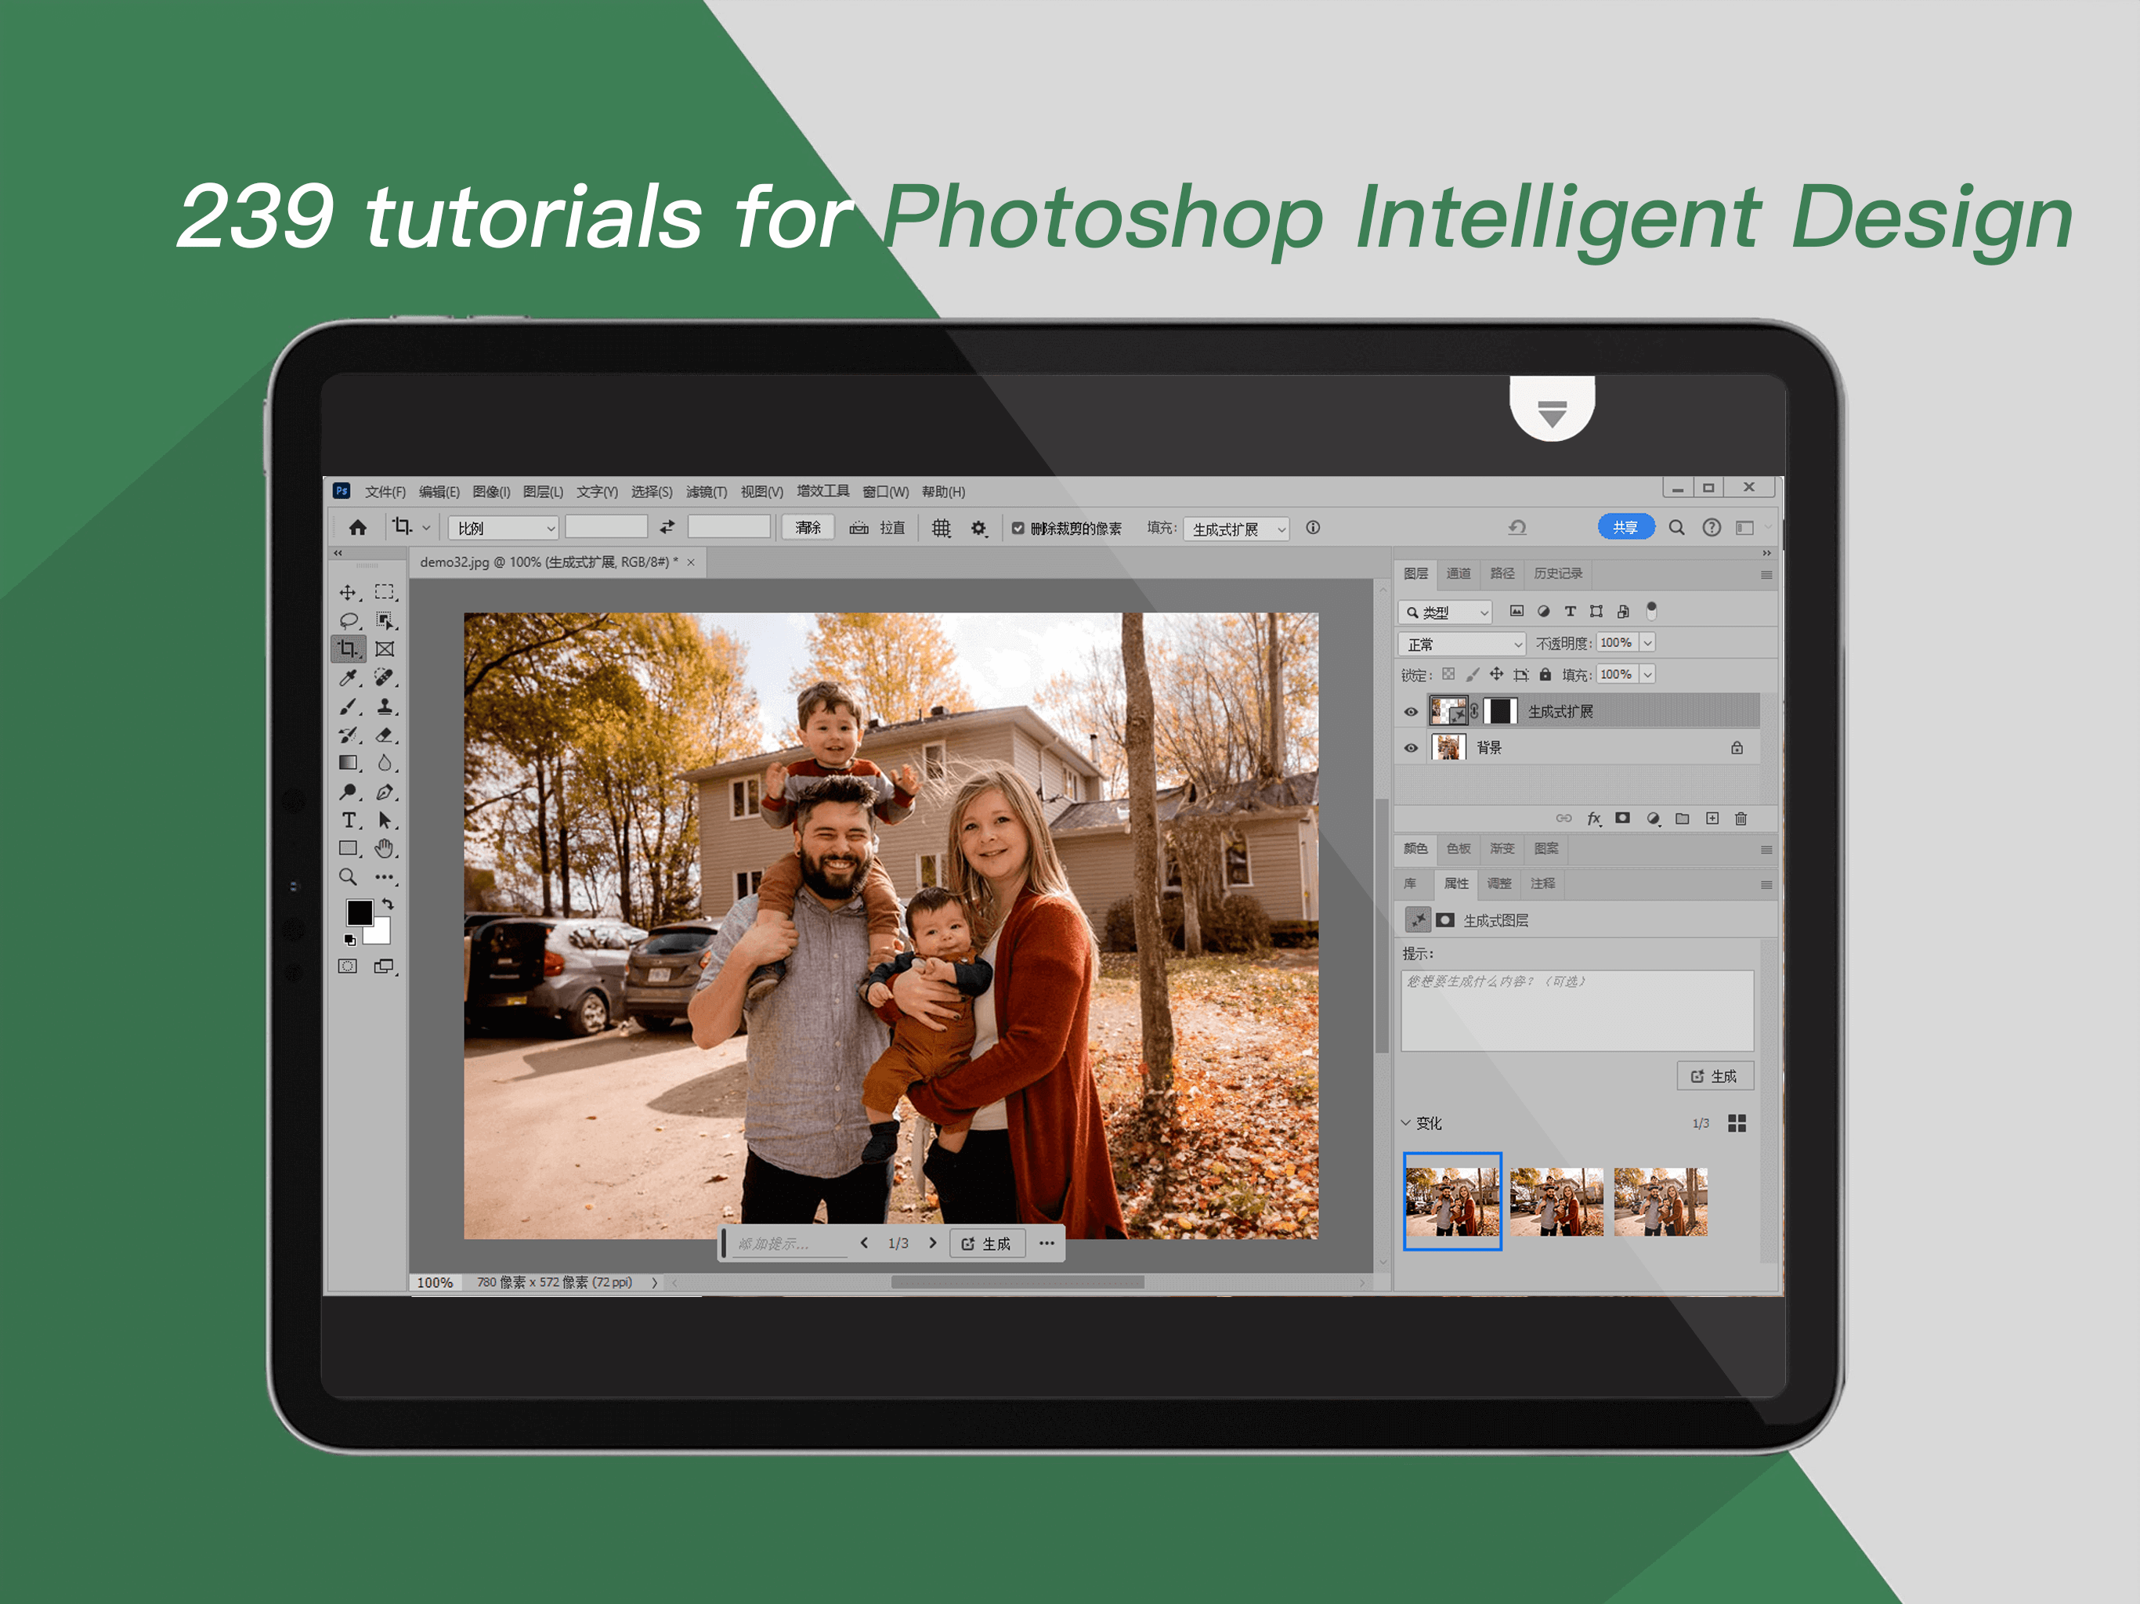Toggle lock all padlock icon
The width and height of the screenshot is (2140, 1604).
[x=1546, y=674]
